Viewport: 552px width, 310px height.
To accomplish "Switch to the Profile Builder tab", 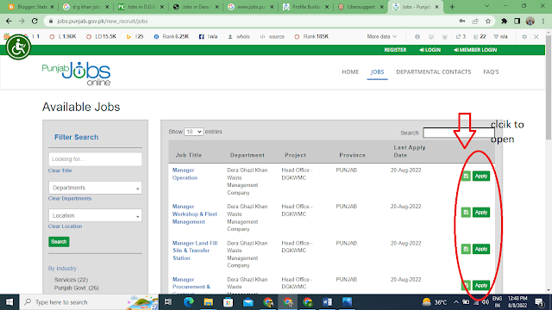I will pyautogui.click(x=305, y=7).
